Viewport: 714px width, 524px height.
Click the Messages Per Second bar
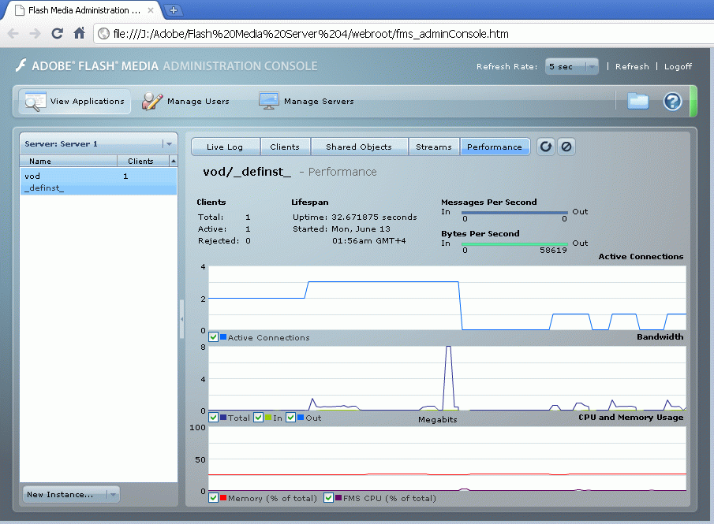[x=514, y=213]
